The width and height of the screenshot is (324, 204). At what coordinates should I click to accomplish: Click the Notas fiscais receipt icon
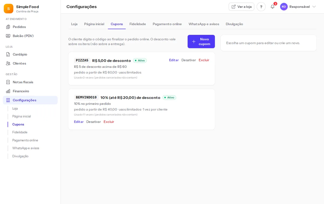[x=8, y=82]
